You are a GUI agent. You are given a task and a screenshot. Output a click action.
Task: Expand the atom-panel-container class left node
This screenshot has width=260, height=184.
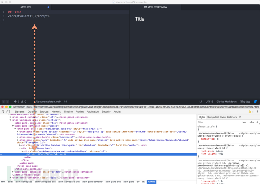[x=11, y=117]
